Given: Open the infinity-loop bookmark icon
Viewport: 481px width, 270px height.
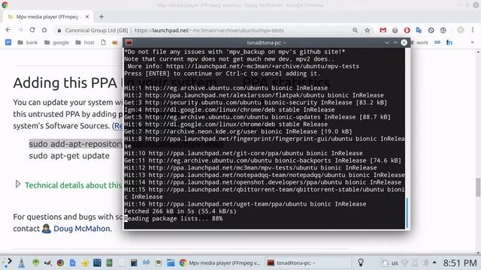Looking at the screenshot, I should pyautogui.click(x=437, y=42).
